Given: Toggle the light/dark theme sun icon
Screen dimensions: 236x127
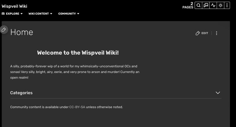Looking at the screenshot, I should [220, 5].
